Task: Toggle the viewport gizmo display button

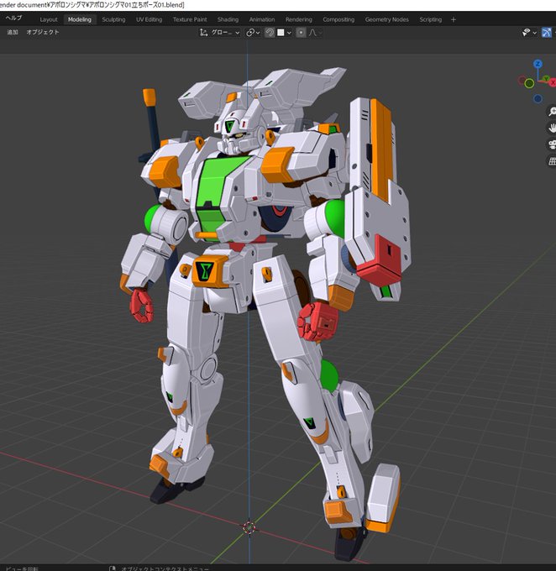Action: click(546, 33)
